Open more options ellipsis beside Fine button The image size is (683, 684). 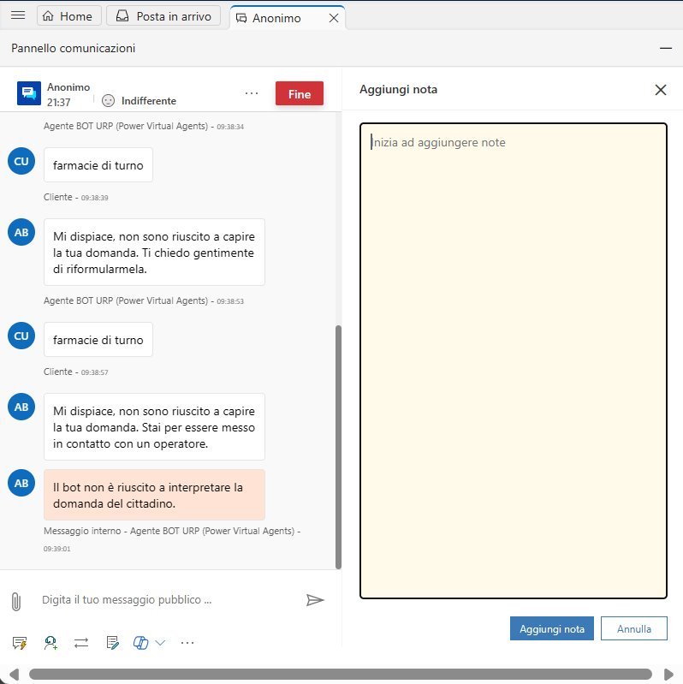pos(251,93)
